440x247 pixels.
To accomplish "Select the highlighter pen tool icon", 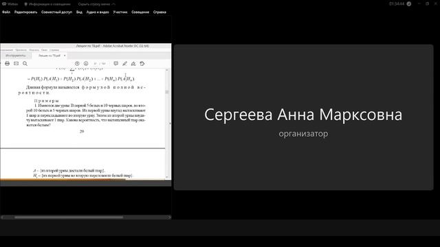I will [124, 64].
